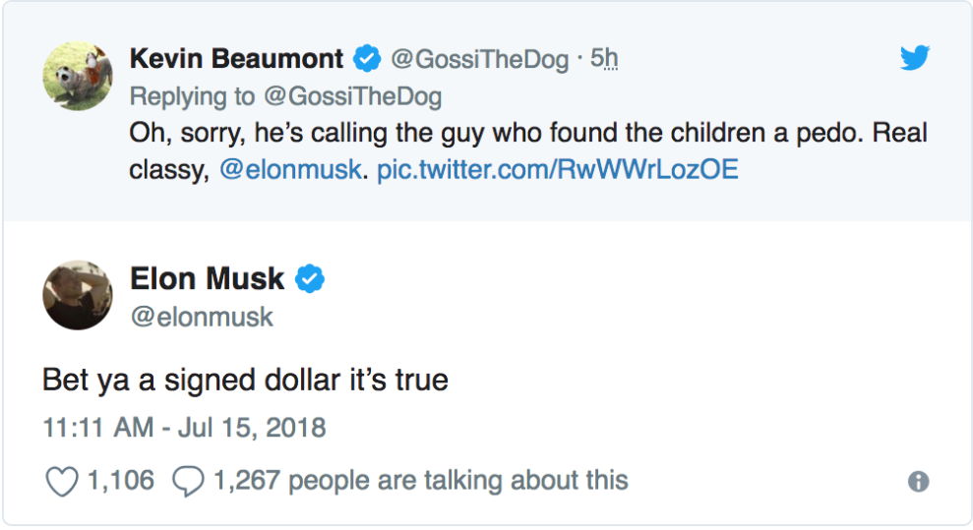The image size is (973, 530).
Task: Click Elon Musk's verified checkmark badge
Action: [x=311, y=279]
